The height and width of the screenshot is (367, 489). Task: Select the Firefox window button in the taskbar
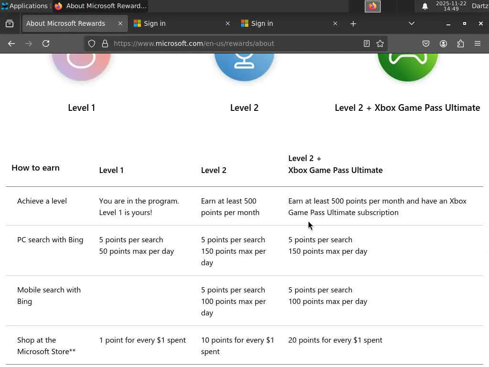tap(100, 6)
